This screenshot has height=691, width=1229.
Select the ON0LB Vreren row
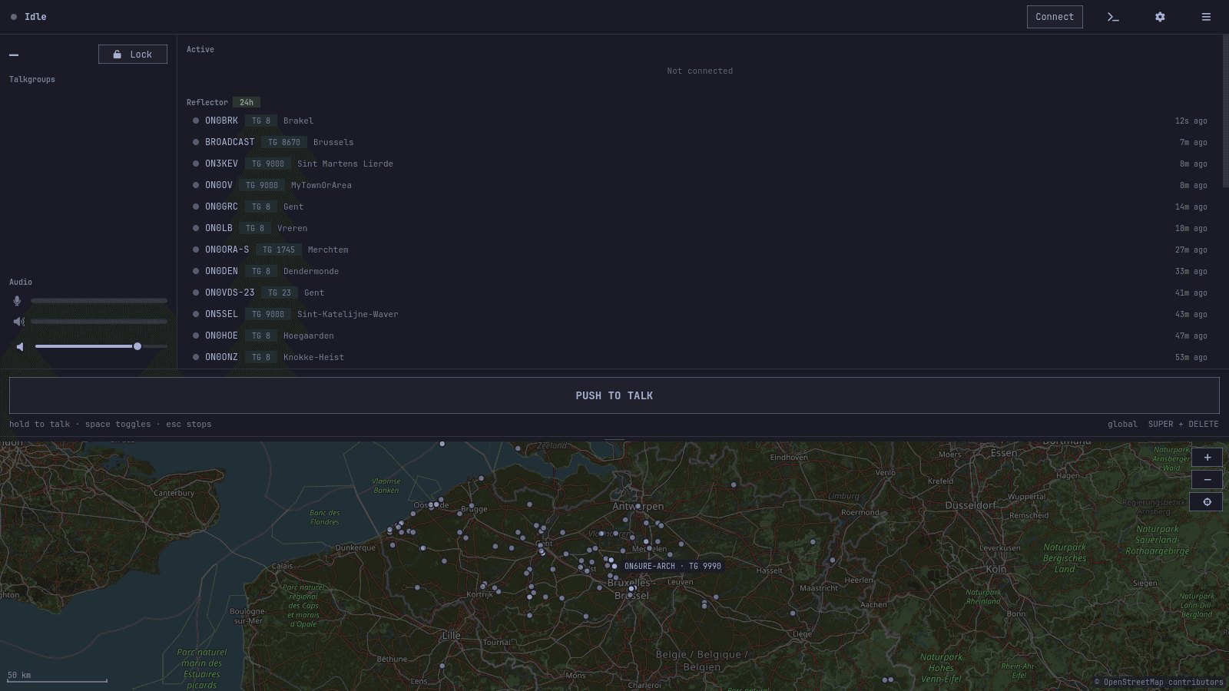(700, 228)
